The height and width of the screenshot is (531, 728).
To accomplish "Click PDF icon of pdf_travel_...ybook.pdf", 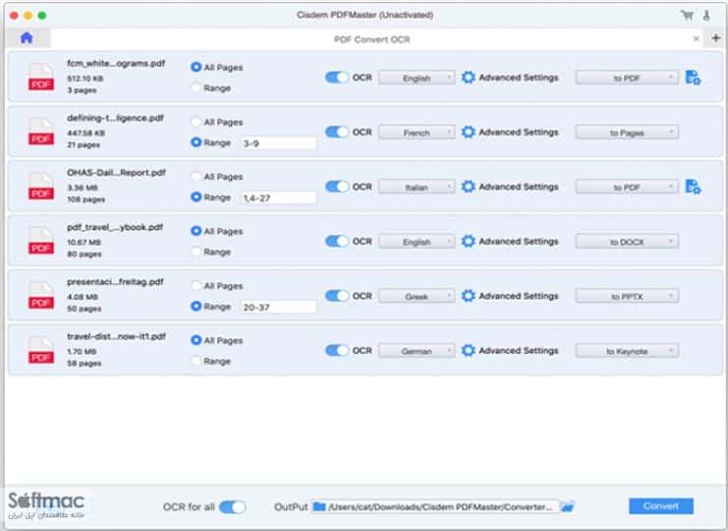I will click(41, 241).
